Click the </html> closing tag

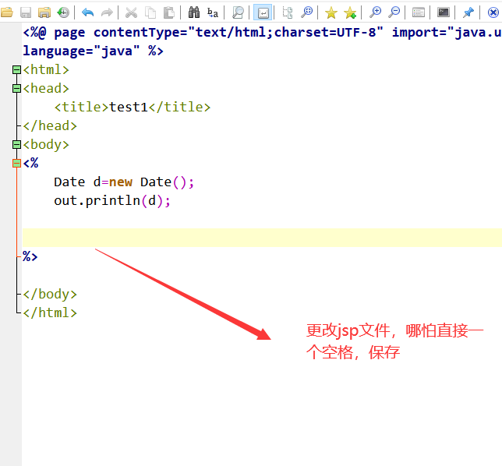pos(50,312)
